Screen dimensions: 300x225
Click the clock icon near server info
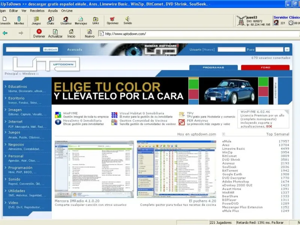(291, 23)
